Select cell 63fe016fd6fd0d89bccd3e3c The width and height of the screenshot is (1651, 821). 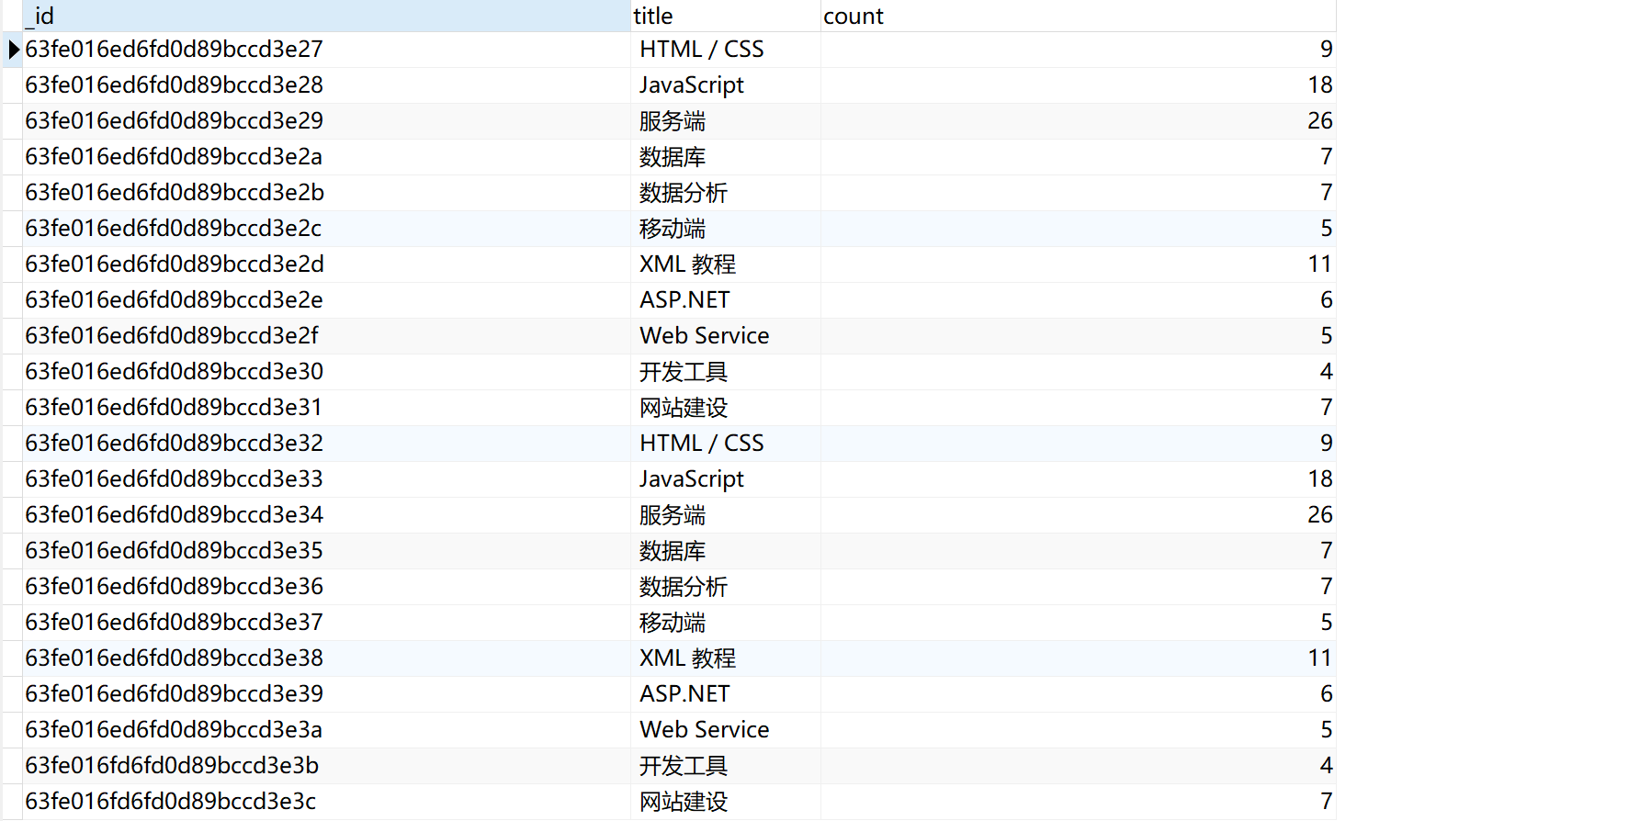tap(326, 802)
